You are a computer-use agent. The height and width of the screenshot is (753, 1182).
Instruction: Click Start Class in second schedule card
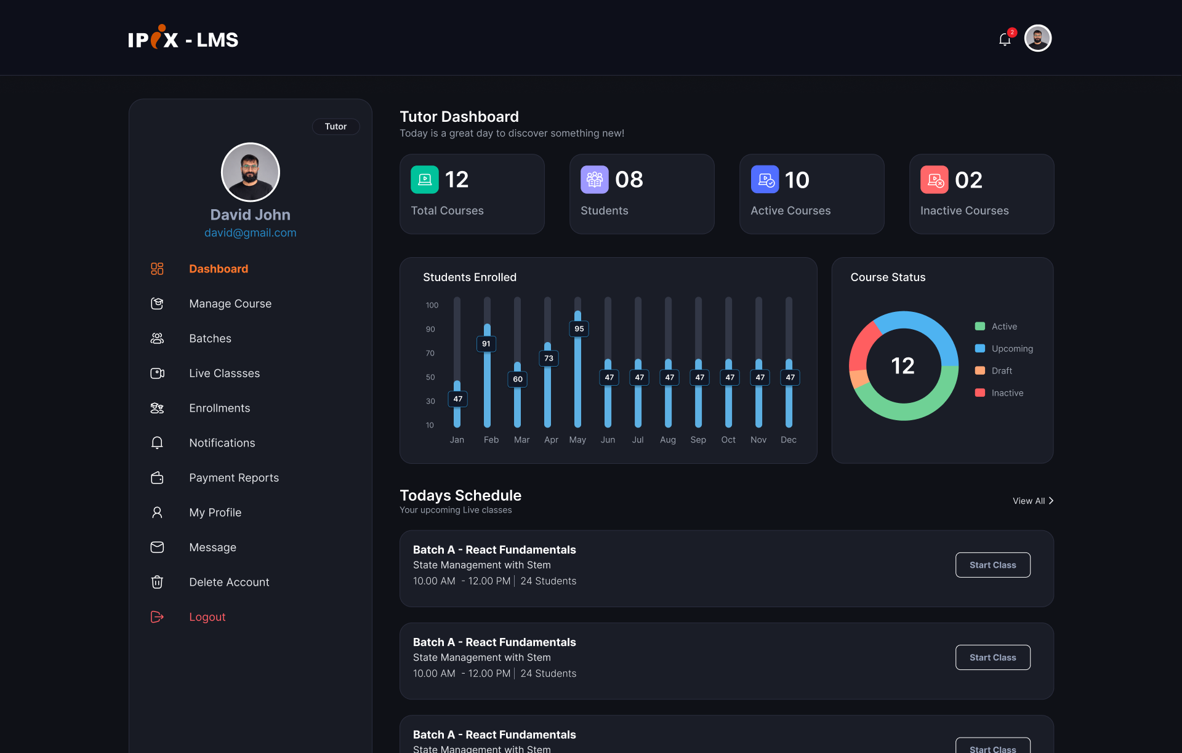(x=992, y=657)
